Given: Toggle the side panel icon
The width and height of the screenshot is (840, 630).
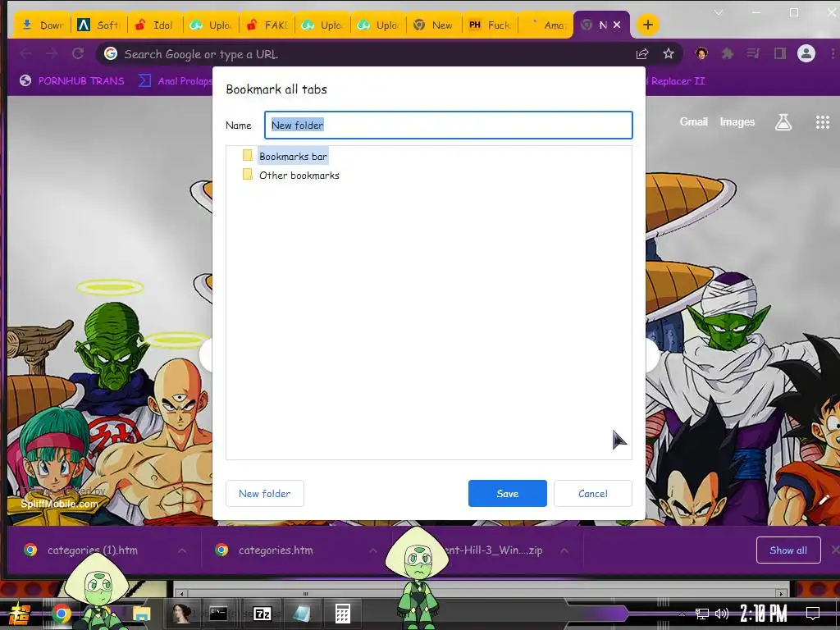Looking at the screenshot, I should [x=780, y=53].
